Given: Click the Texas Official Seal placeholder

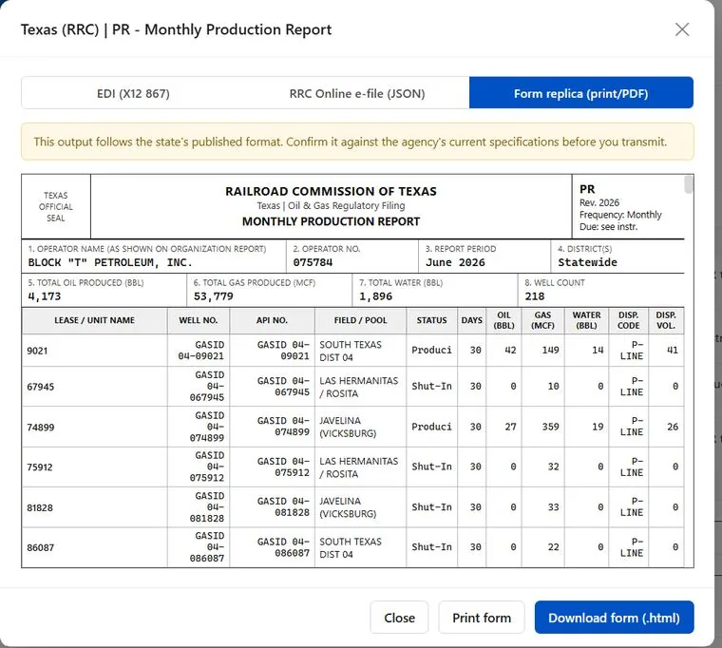Looking at the screenshot, I should tap(56, 206).
